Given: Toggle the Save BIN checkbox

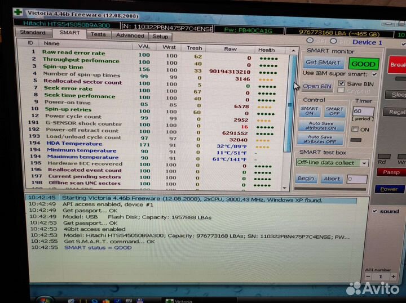Looking at the screenshot, I should (x=342, y=84).
